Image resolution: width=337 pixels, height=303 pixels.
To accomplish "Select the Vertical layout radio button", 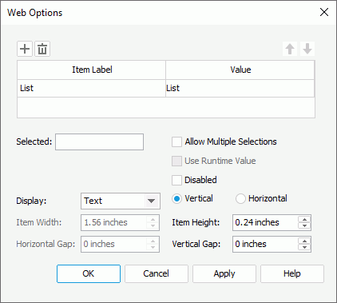I will pyautogui.click(x=176, y=199).
